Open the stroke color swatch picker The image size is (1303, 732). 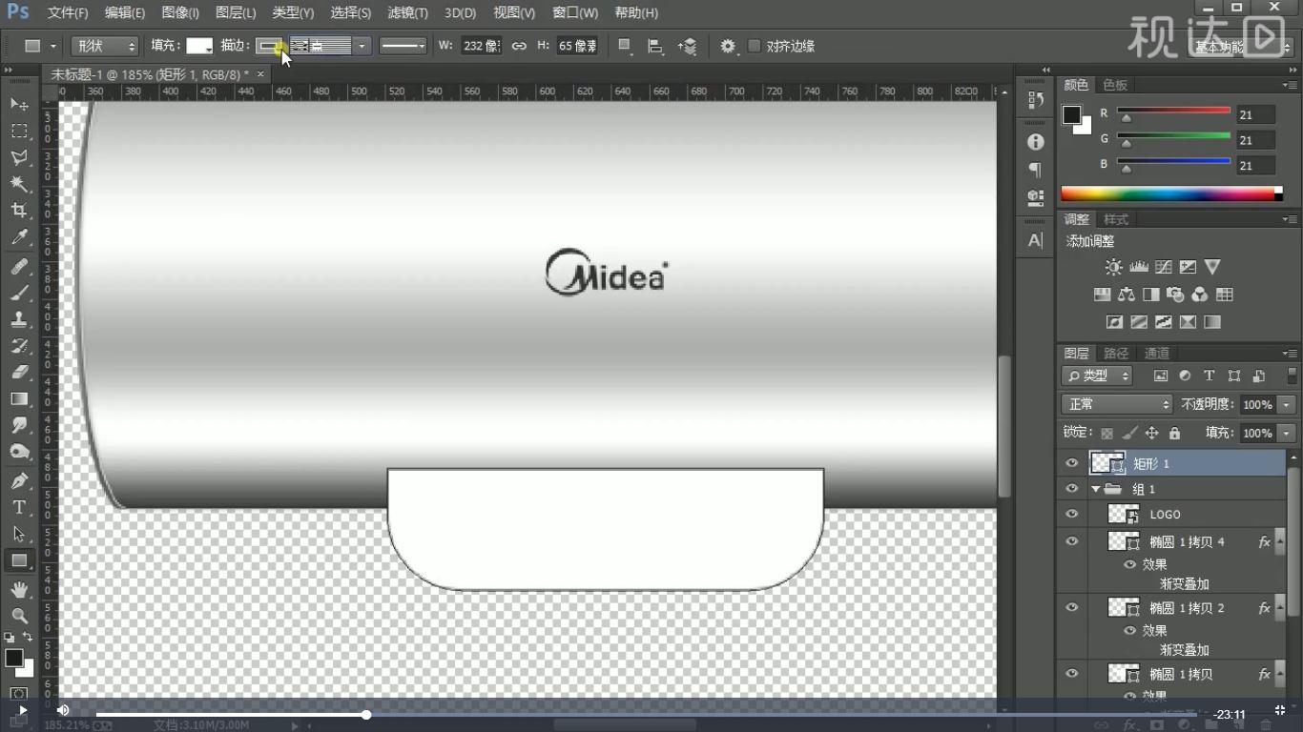269,46
